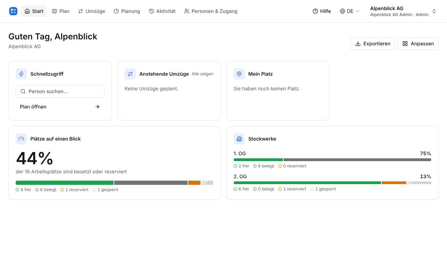Open Personen & Zugang section

tap(211, 11)
